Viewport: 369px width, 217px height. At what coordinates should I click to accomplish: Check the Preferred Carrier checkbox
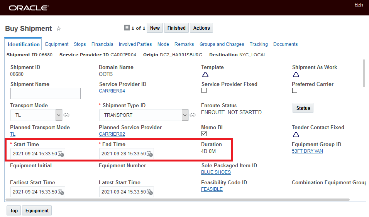(295, 91)
